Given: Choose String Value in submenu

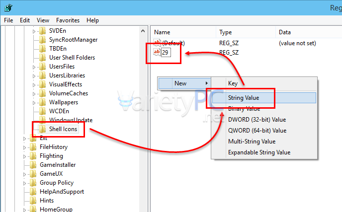Looking at the screenshot, I should 264,98.
